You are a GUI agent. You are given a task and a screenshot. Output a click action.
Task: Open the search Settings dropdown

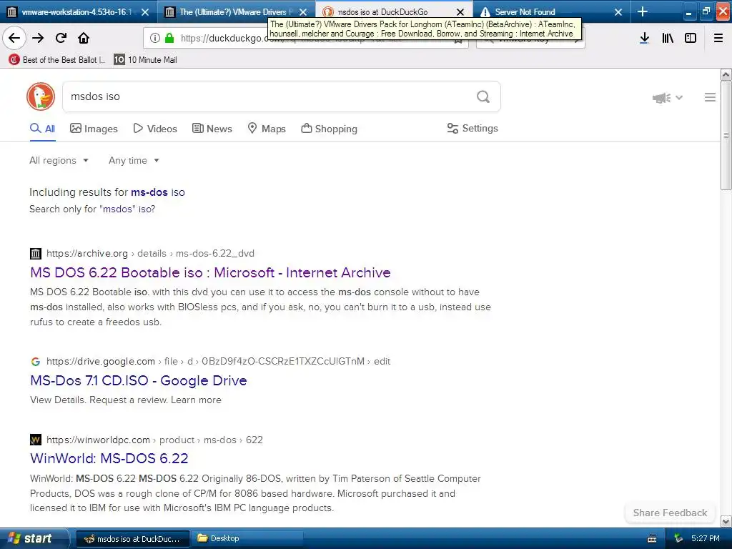pyautogui.click(x=473, y=129)
